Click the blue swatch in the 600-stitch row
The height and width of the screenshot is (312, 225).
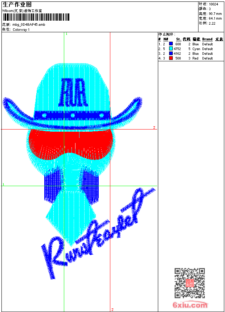[x=171, y=44]
